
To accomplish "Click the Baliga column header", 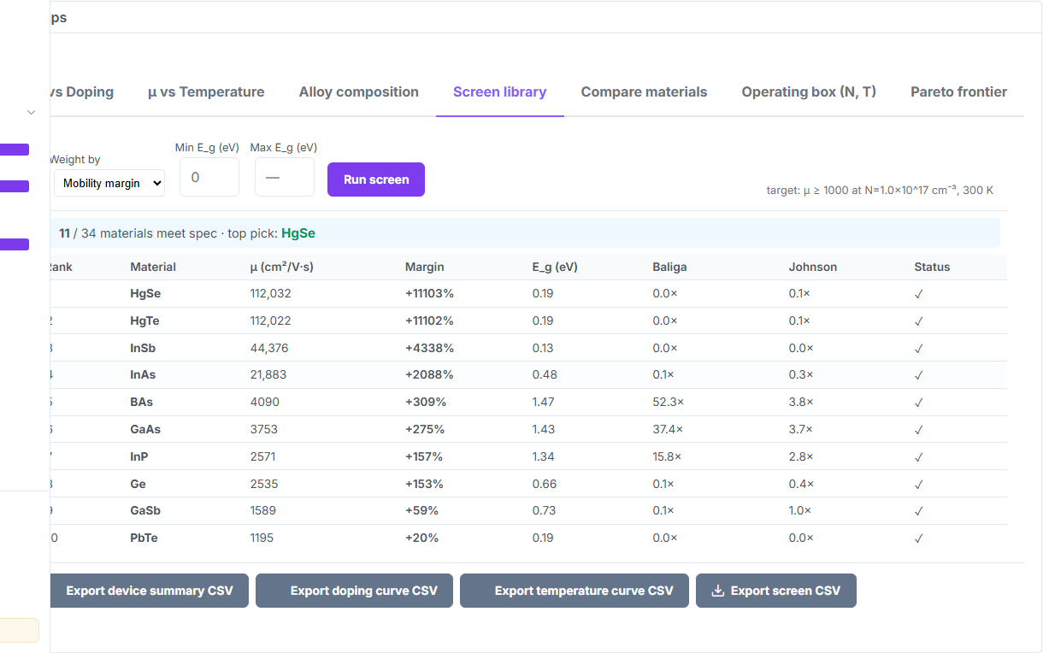I will 669,267.
